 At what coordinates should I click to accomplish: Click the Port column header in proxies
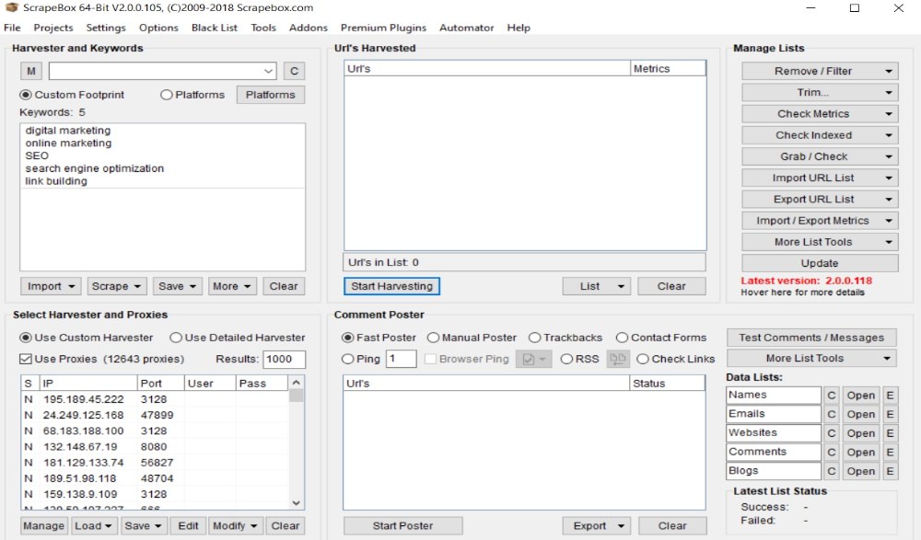tap(161, 384)
